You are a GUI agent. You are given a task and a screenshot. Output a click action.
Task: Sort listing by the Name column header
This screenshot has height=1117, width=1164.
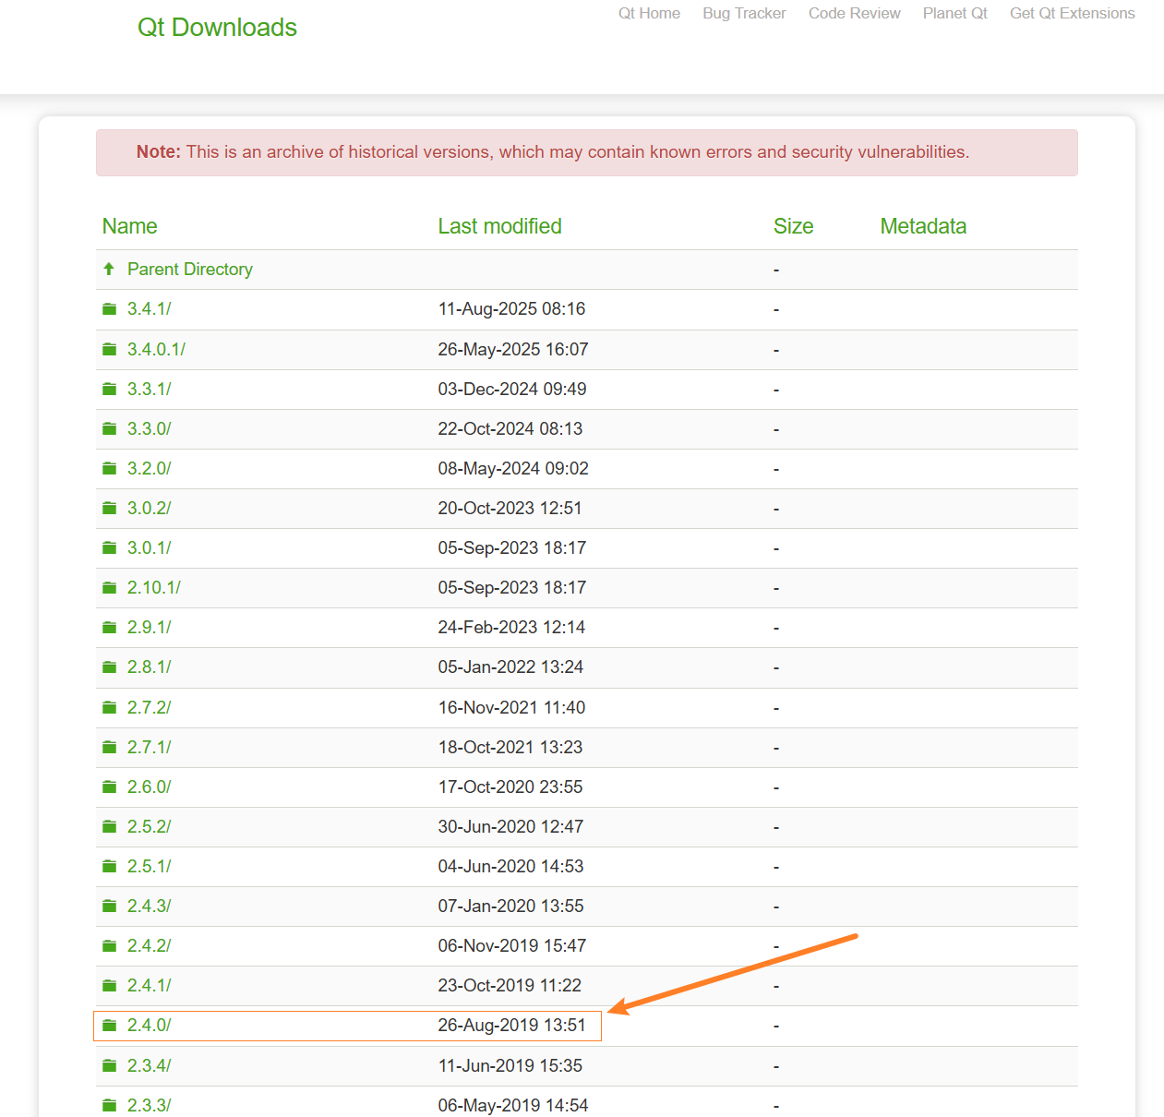[x=129, y=226]
